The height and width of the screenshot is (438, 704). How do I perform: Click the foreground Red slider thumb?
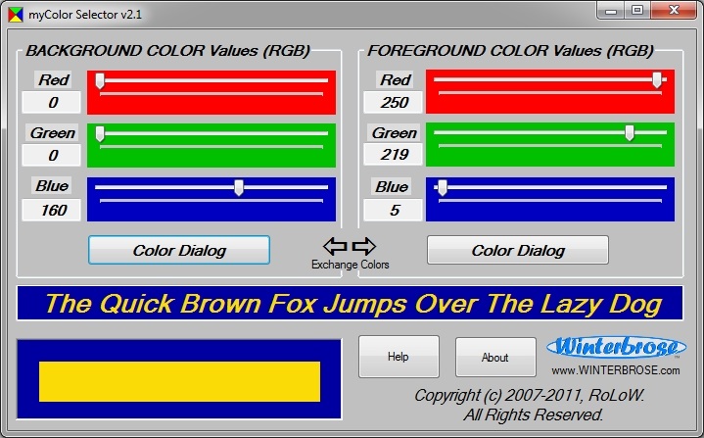coord(657,80)
